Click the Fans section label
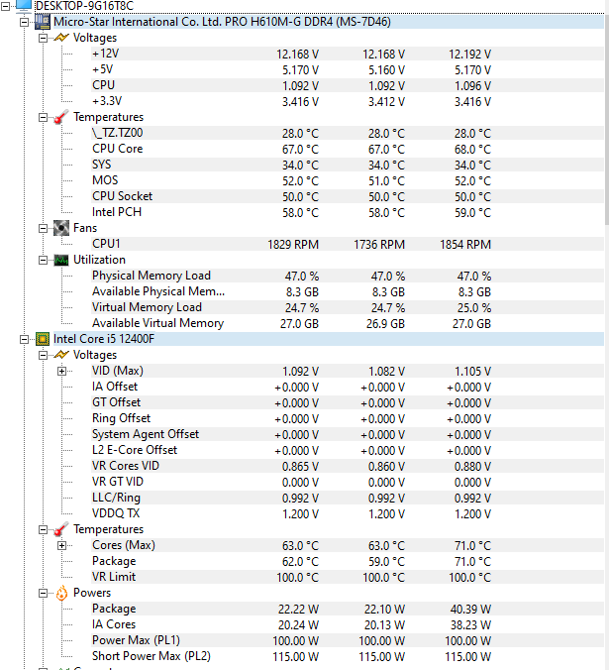The width and height of the screenshot is (609, 670). pos(85,228)
